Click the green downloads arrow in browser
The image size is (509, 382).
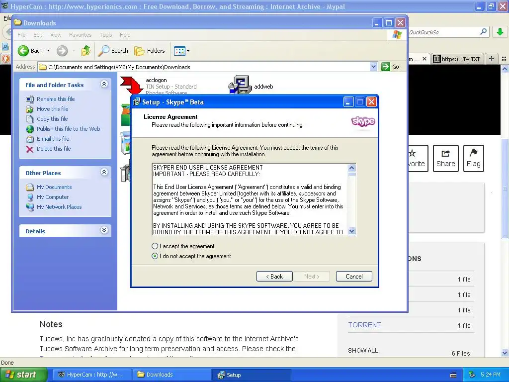coord(500,32)
